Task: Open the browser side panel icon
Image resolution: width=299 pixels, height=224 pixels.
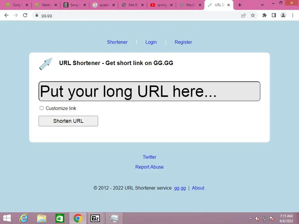Action: pos(274,15)
